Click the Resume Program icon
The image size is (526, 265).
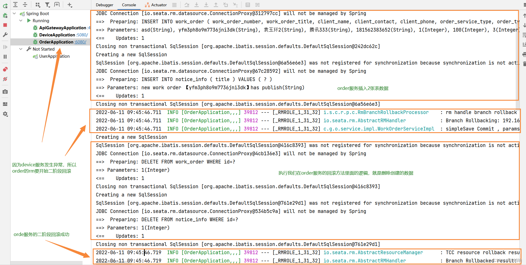(x=5, y=47)
